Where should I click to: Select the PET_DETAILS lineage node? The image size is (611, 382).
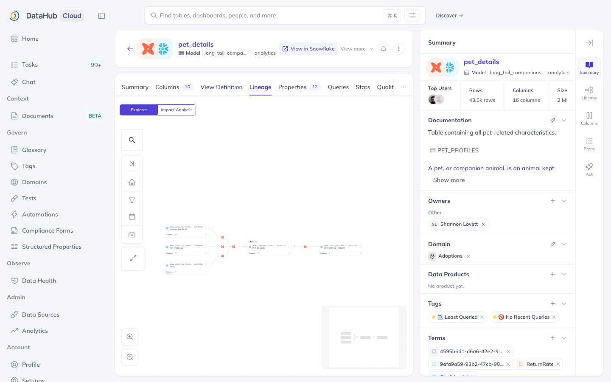[269, 249]
